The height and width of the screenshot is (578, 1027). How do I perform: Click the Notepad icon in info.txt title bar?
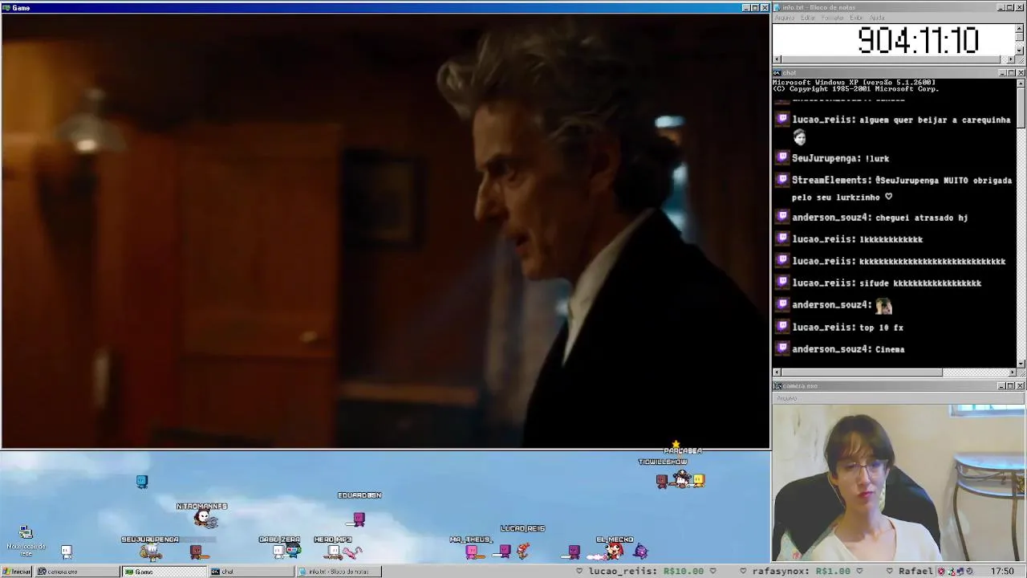(777, 7)
